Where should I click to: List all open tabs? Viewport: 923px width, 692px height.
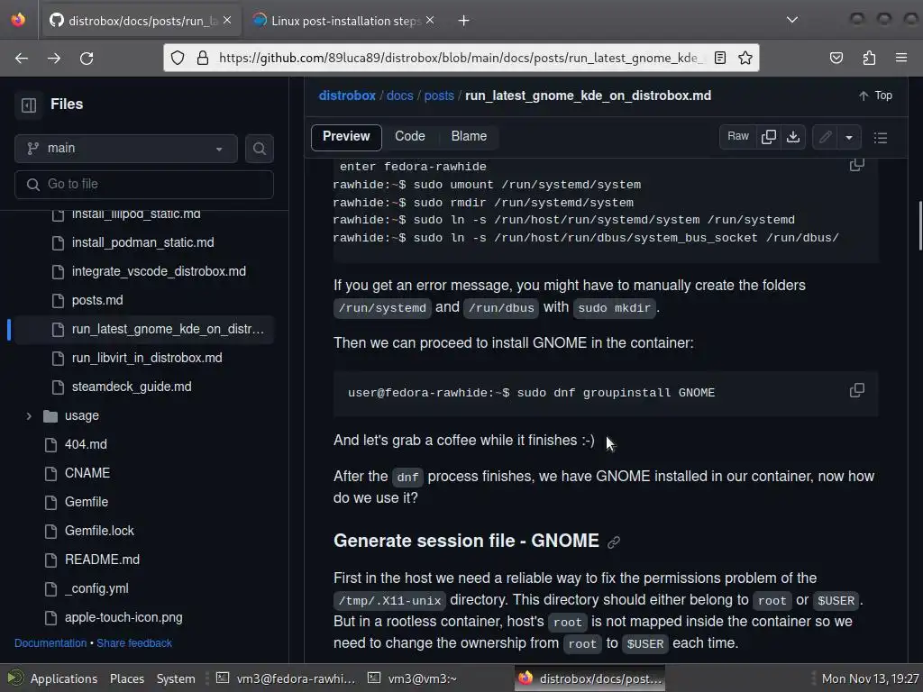[x=792, y=20]
